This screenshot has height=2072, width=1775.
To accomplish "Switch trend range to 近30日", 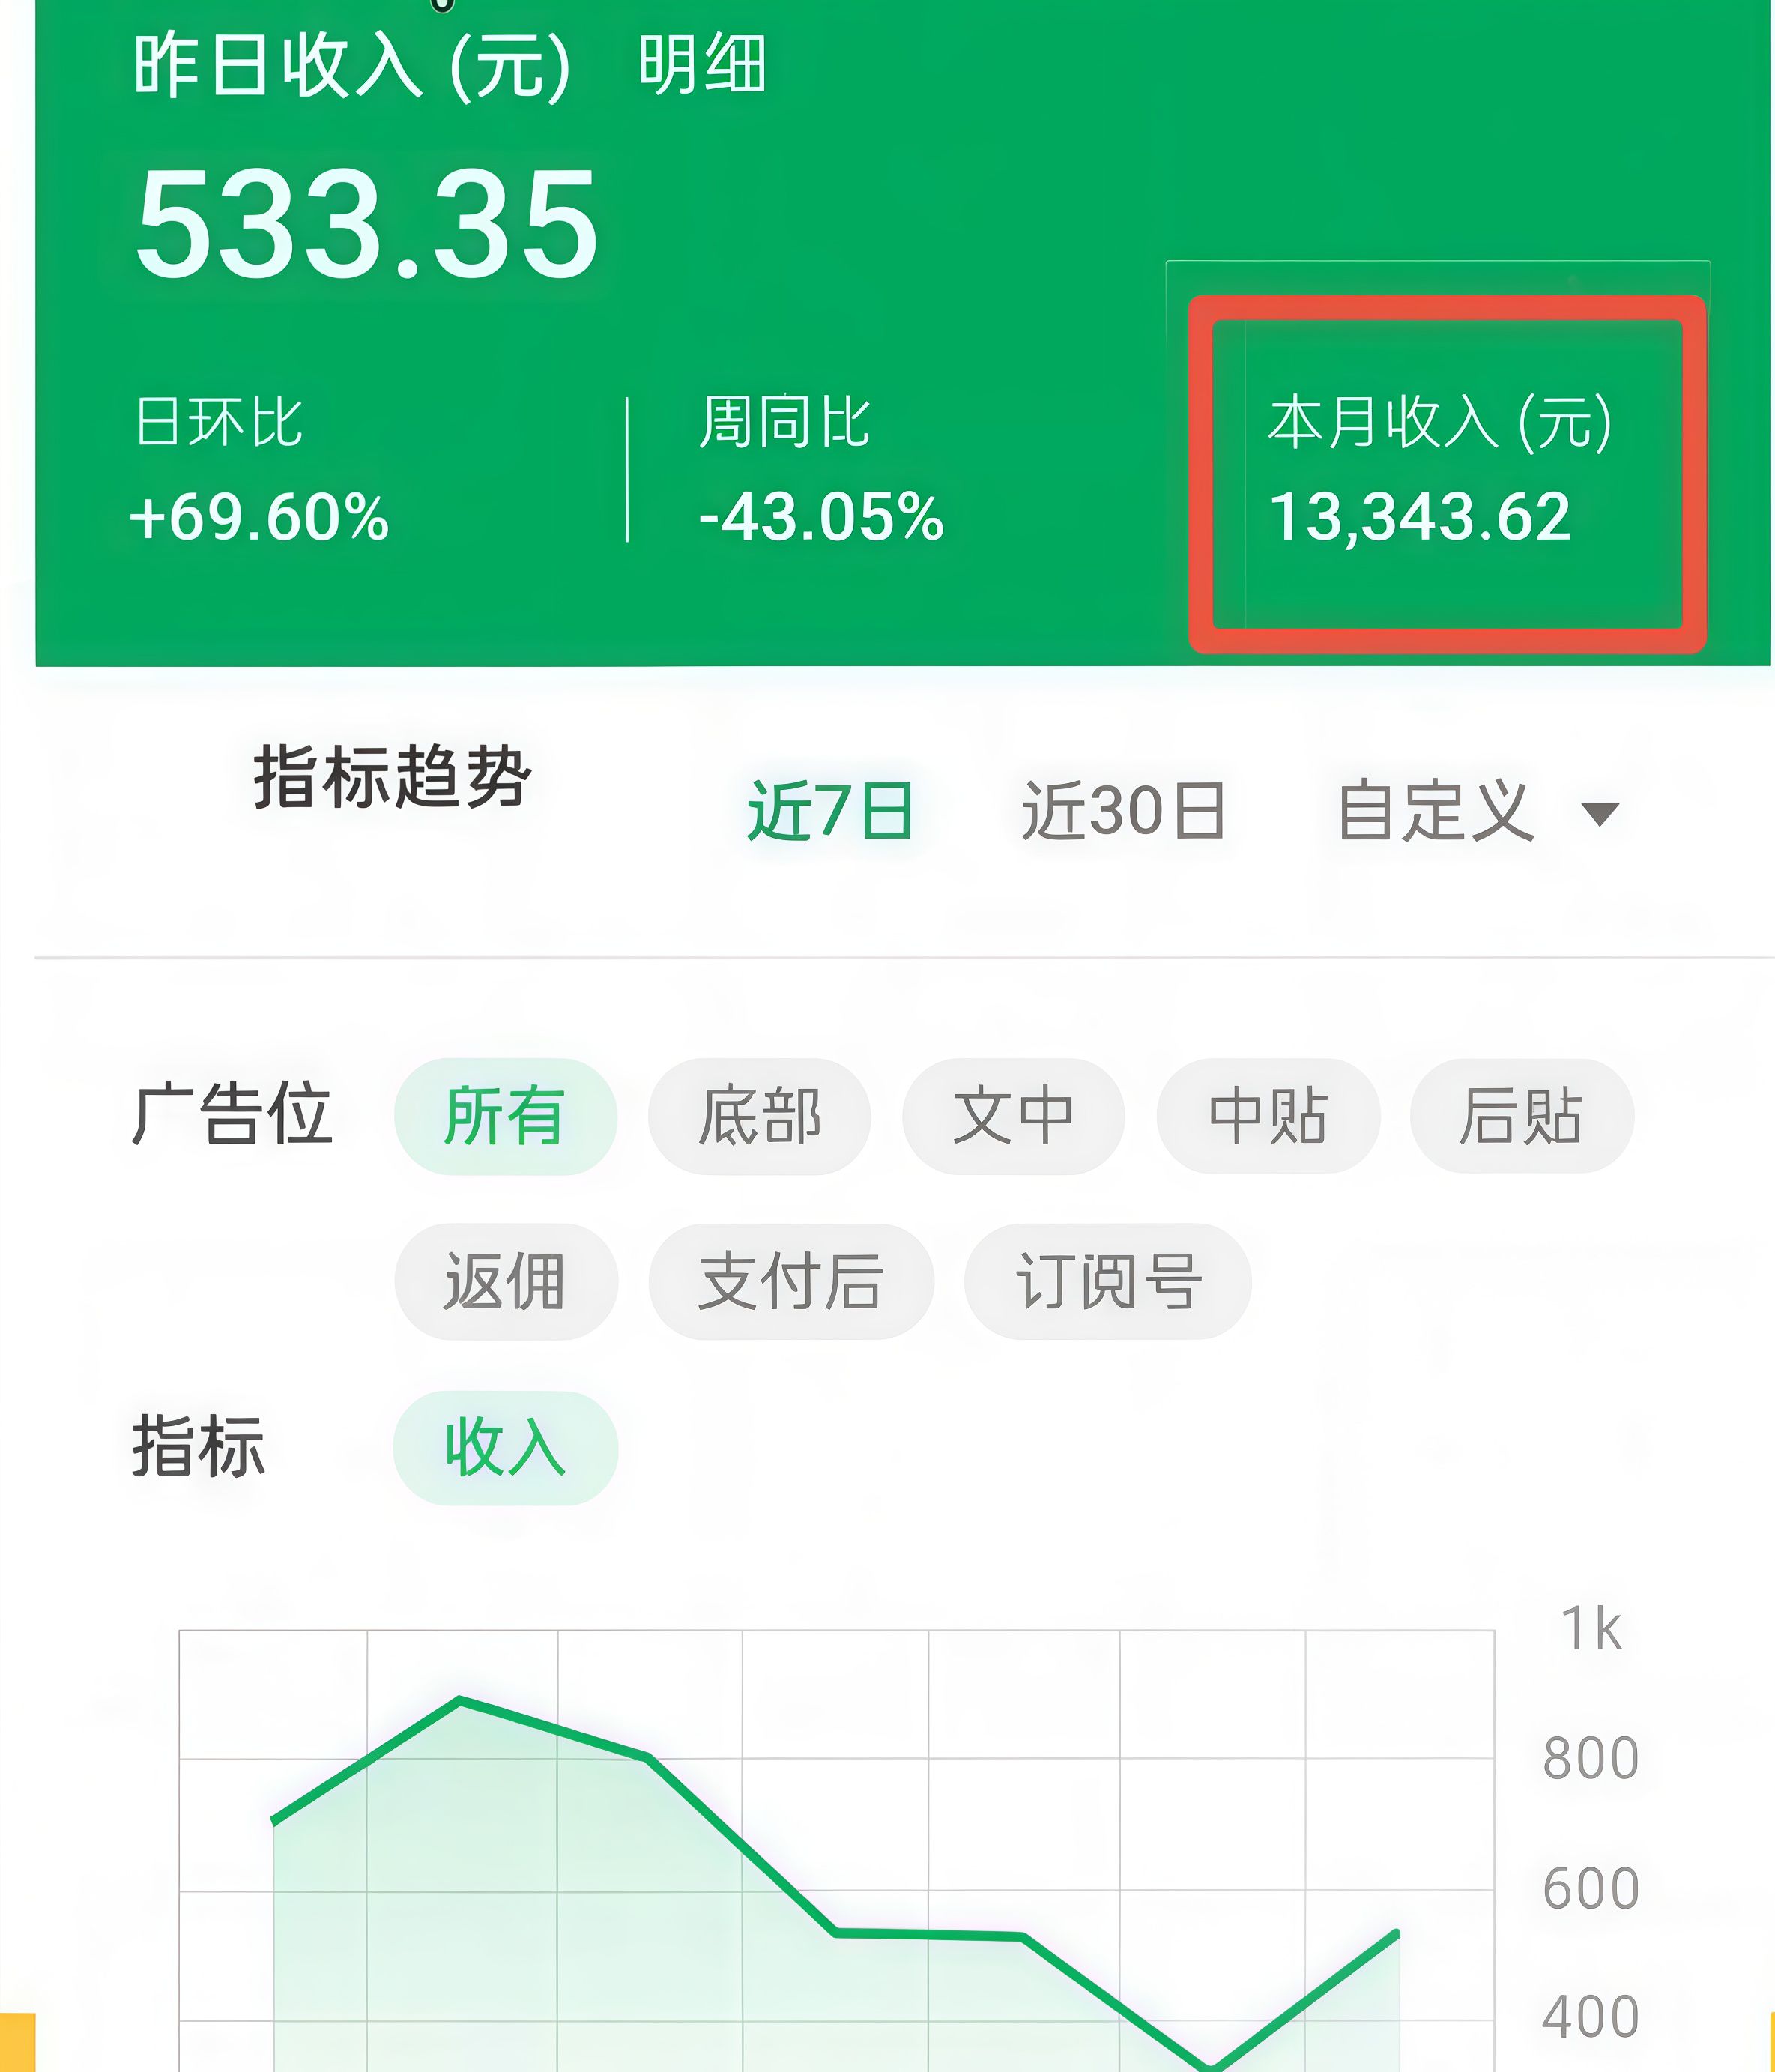I will click(1123, 810).
